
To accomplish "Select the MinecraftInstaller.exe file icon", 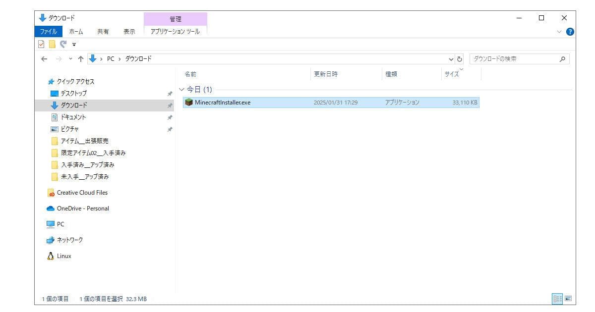I will 189,103.
